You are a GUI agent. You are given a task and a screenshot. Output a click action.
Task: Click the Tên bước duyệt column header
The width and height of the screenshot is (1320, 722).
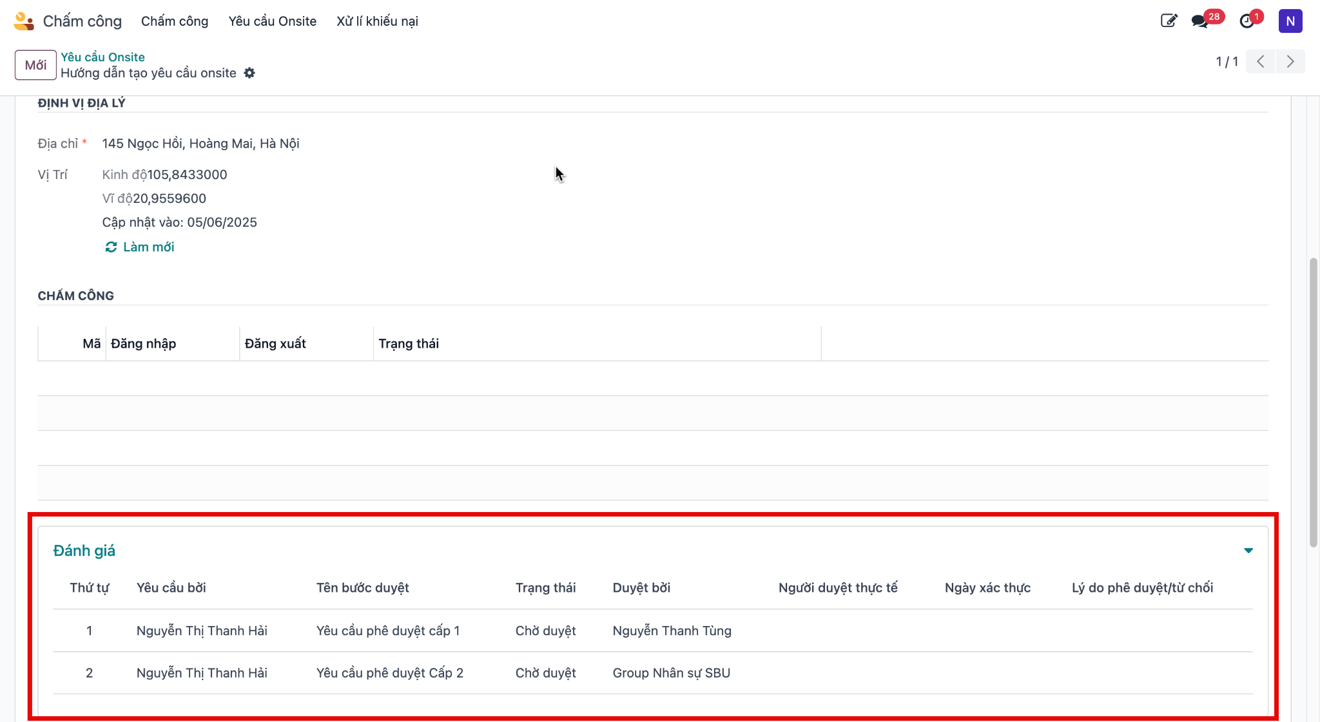point(363,588)
